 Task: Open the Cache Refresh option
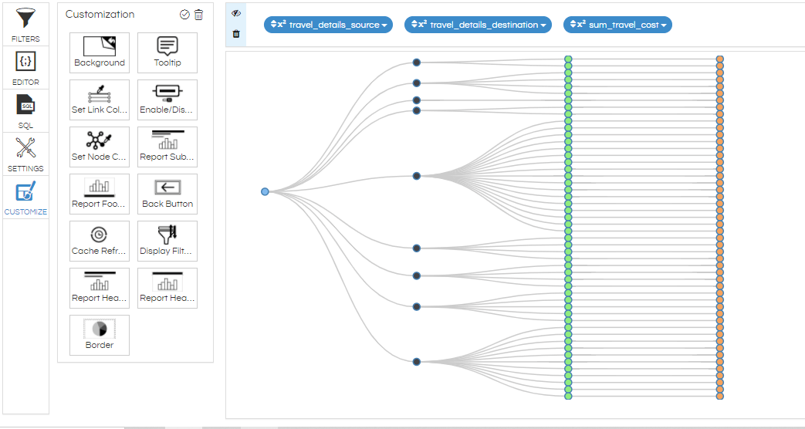click(x=100, y=242)
